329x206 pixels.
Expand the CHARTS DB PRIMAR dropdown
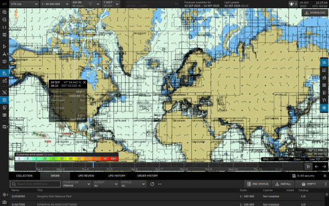pyautogui.click(x=77, y=184)
